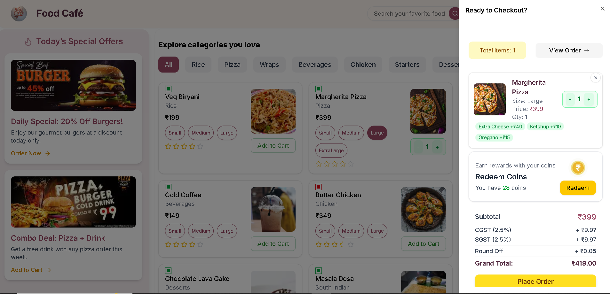Remove Margherita Pizza from the cart

[x=595, y=78]
